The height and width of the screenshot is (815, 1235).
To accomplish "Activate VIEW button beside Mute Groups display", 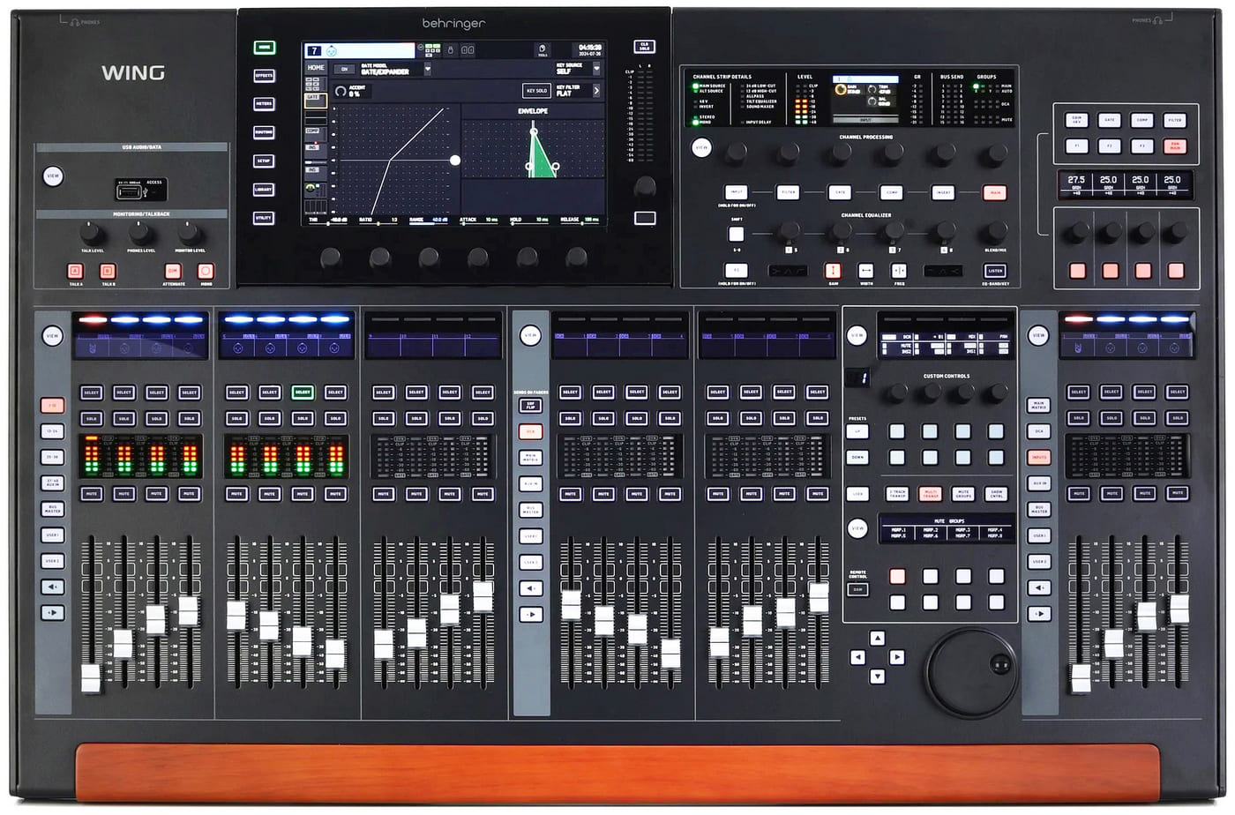I will click(857, 529).
